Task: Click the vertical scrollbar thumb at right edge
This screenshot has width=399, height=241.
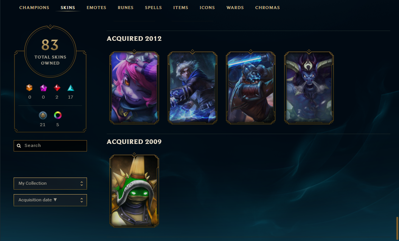Action: point(397,228)
